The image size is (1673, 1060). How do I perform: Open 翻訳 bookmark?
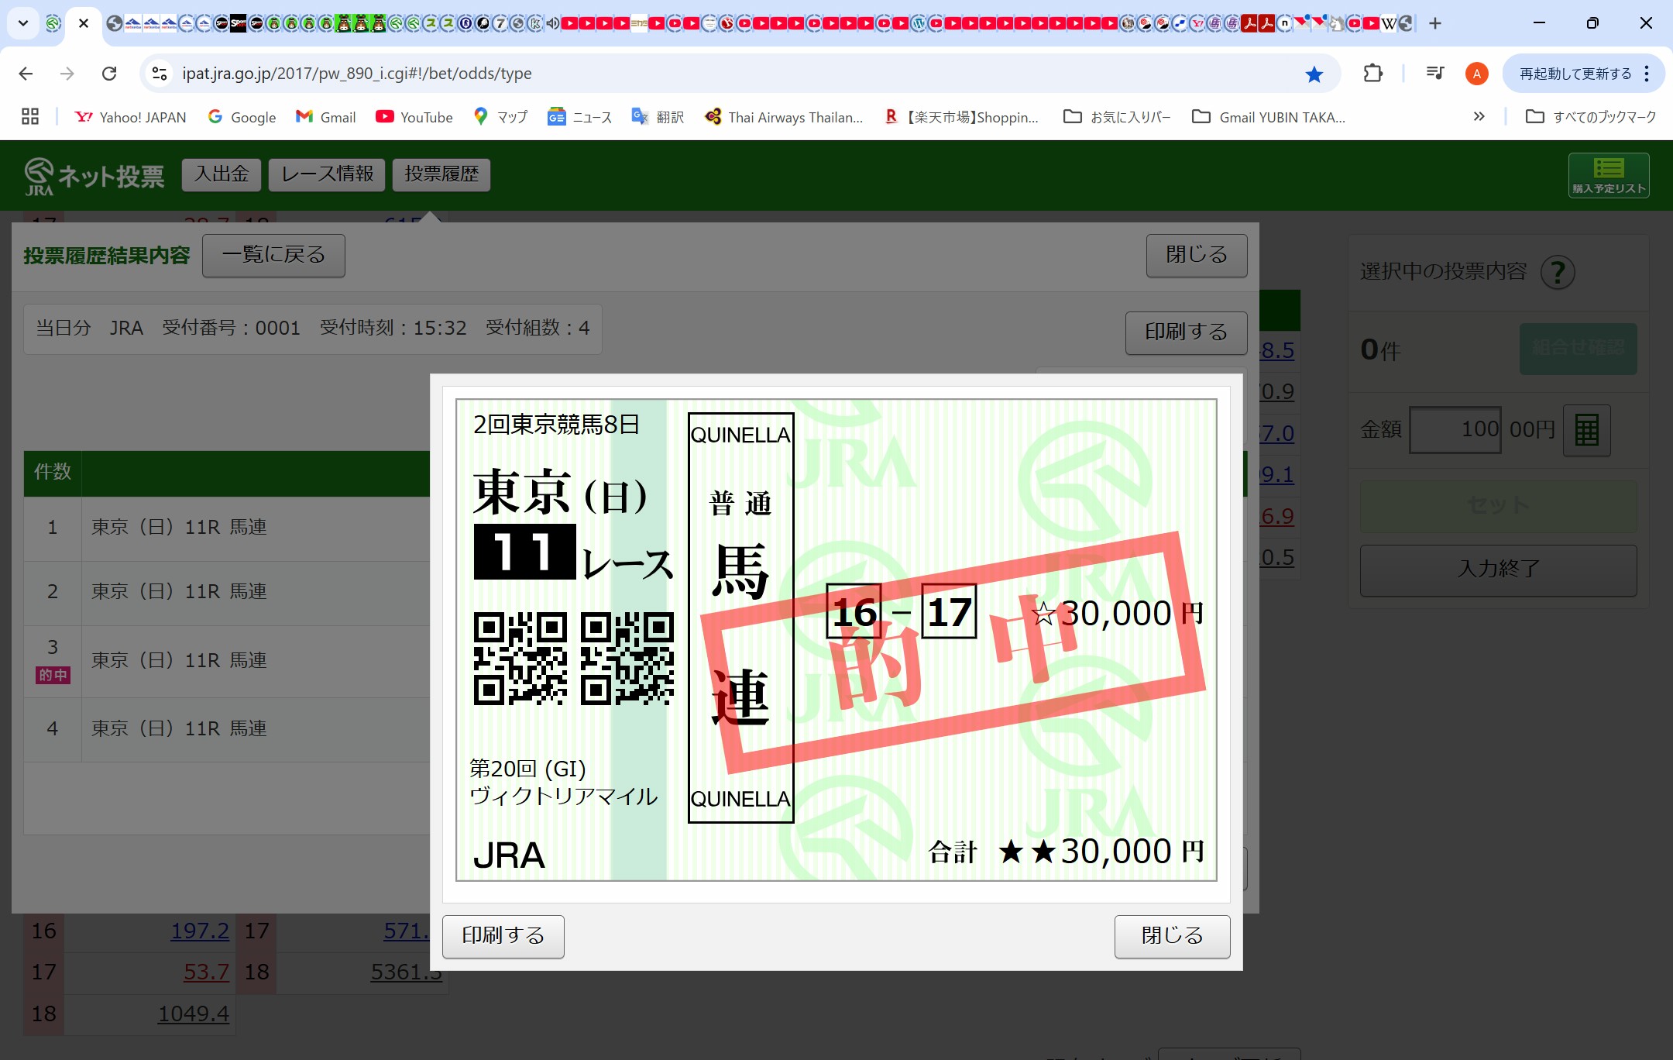pos(658,117)
